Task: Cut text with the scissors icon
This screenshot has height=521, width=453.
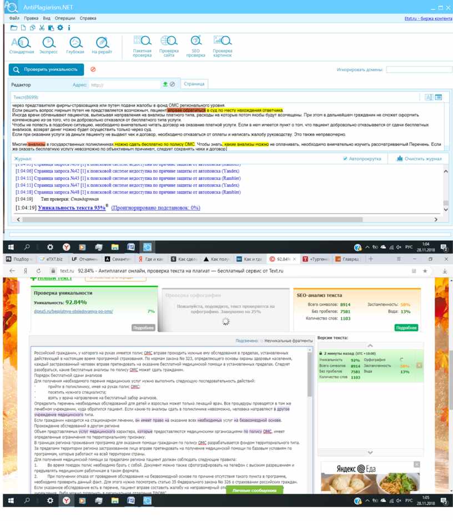Action: [42, 28]
